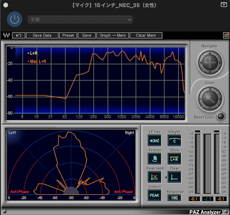
Task: Navigate up on the Navigate pad
Action: point(210,53)
